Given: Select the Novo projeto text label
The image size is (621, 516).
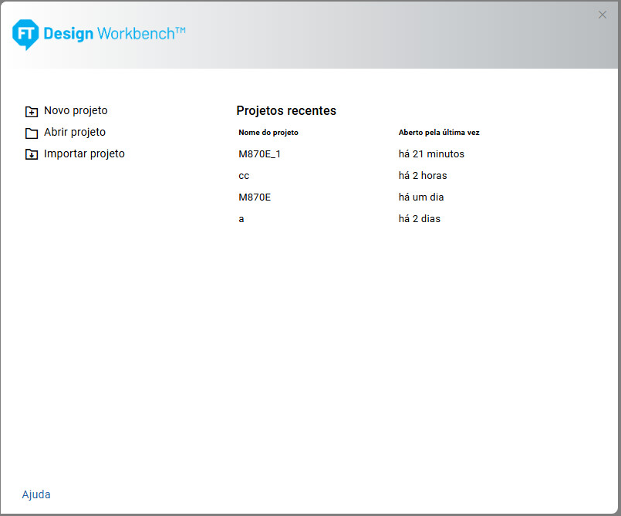Looking at the screenshot, I should [76, 111].
